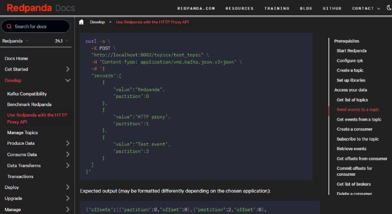The height and width of the screenshot is (214, 392).
Task: Jump to Get events from a topic
Action: (359, 119)
